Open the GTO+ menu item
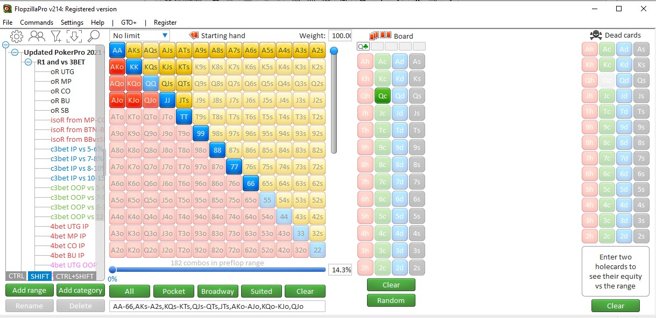This screenshot has width=656, height=318. coord(129,23)
